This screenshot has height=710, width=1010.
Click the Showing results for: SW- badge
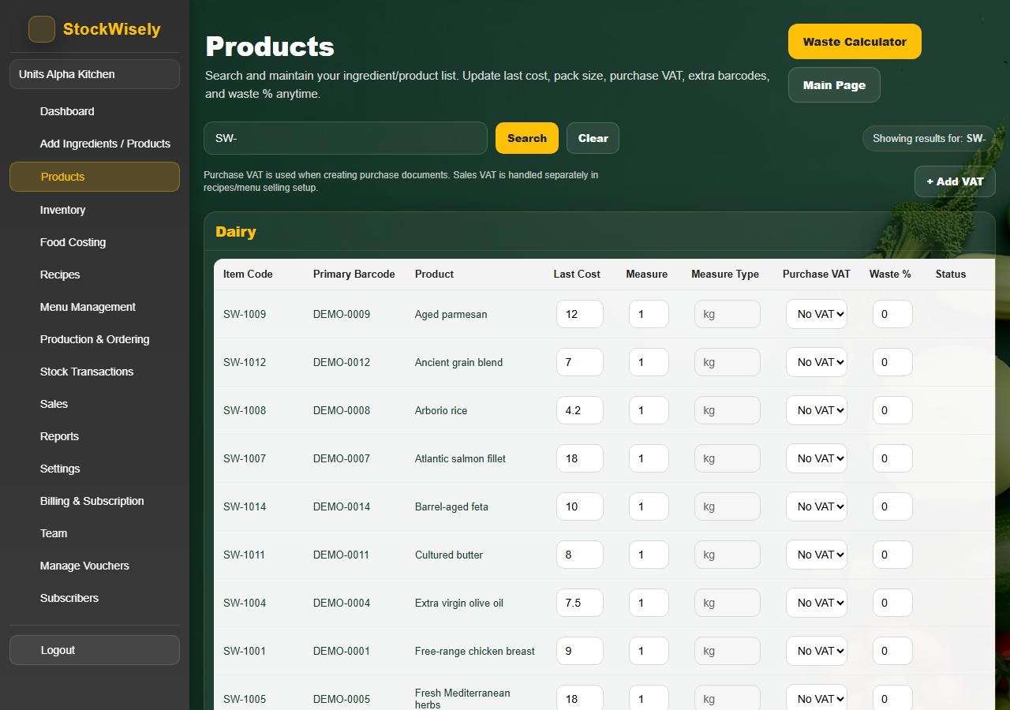(x=929, y=138)
